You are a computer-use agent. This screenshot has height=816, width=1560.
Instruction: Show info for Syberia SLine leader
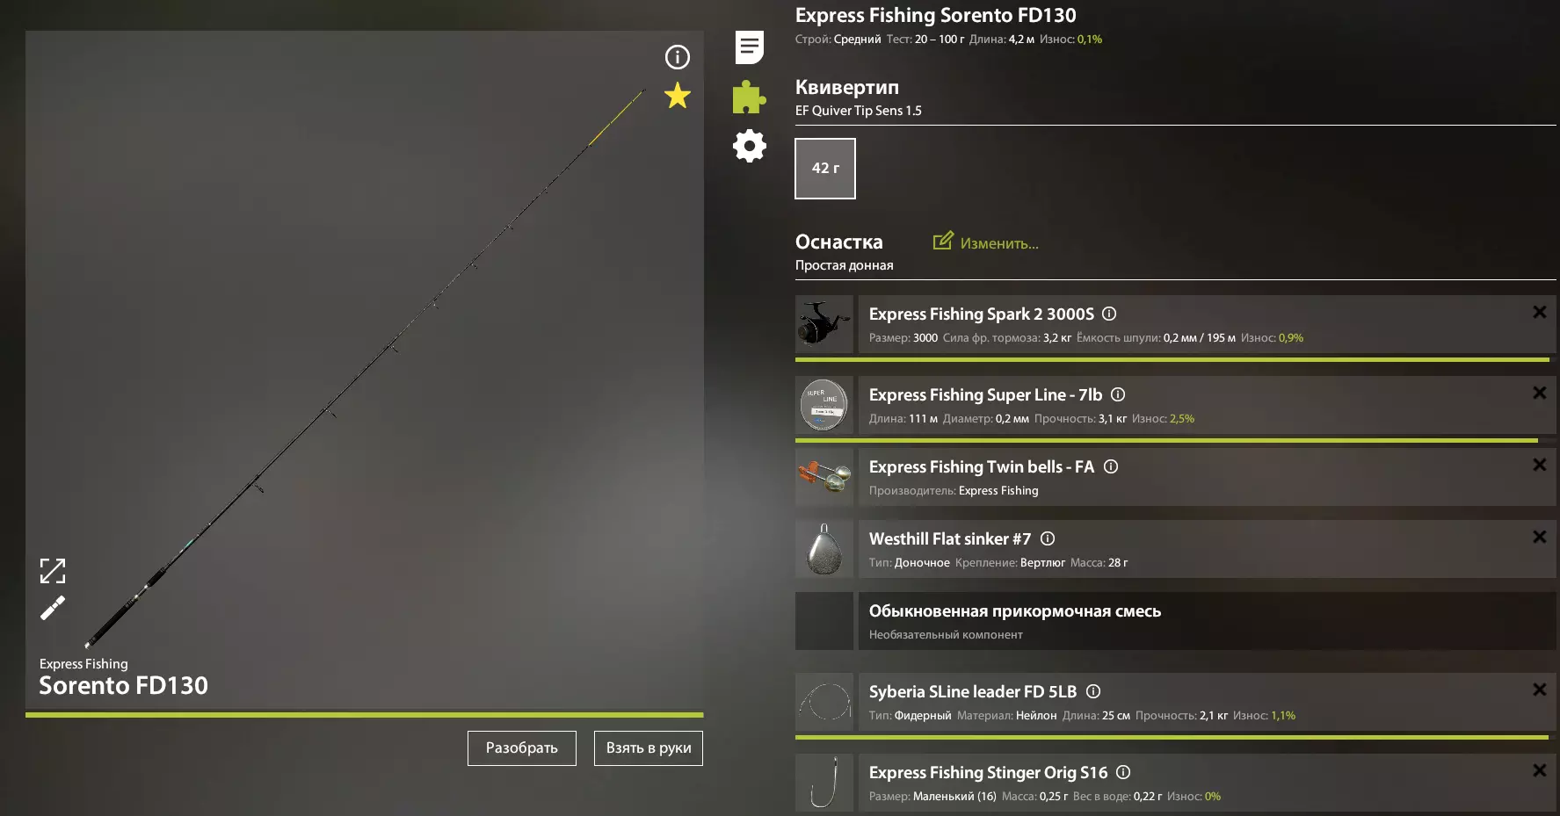pyautogui.click(x=1093, y=691)
